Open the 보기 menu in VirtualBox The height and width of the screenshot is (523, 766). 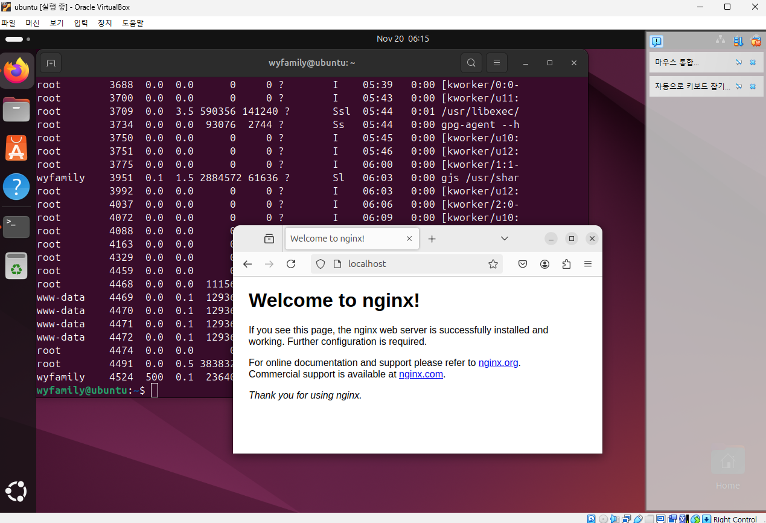(57, 23)
